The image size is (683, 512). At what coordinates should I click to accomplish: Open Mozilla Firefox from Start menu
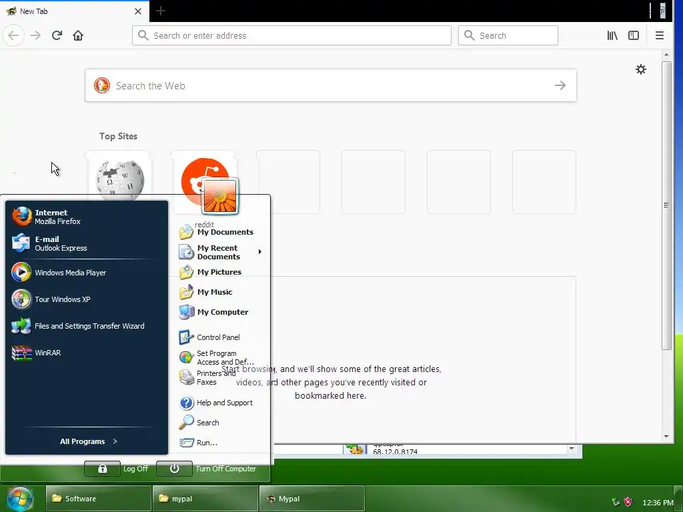86,217
